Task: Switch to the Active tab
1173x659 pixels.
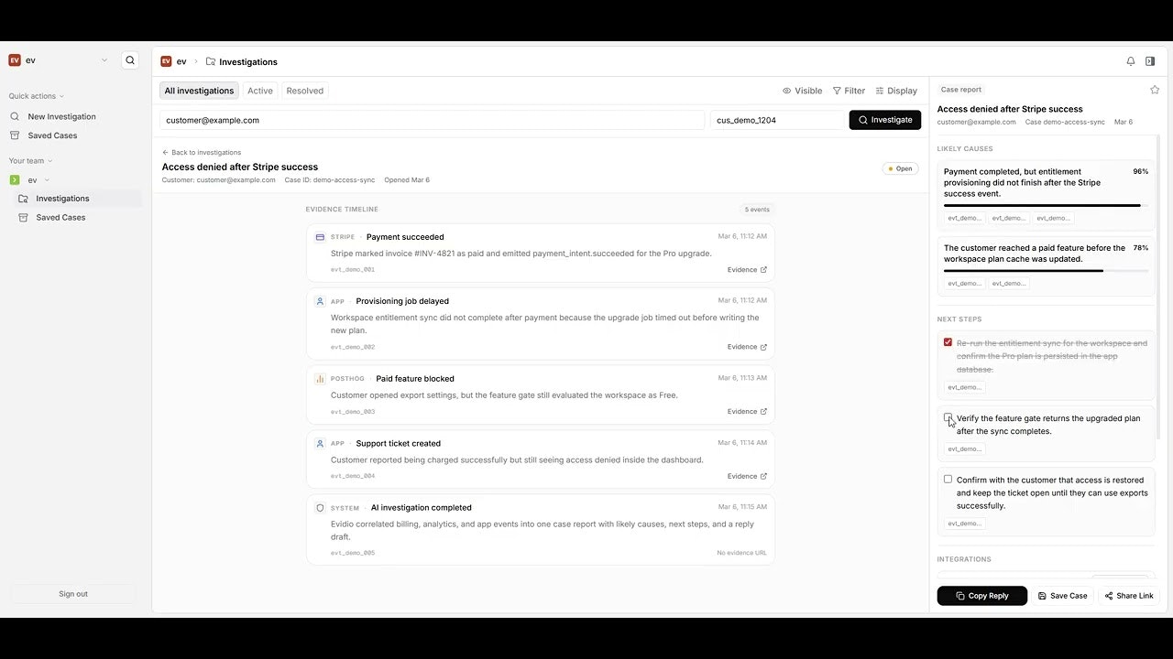Action: (259, 91)
